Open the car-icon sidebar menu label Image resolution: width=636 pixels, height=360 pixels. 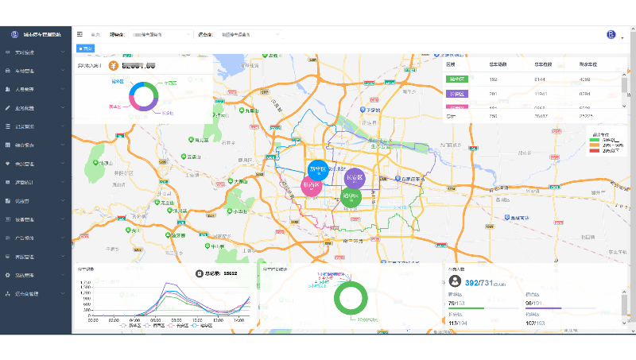click(x=25, y=71)
